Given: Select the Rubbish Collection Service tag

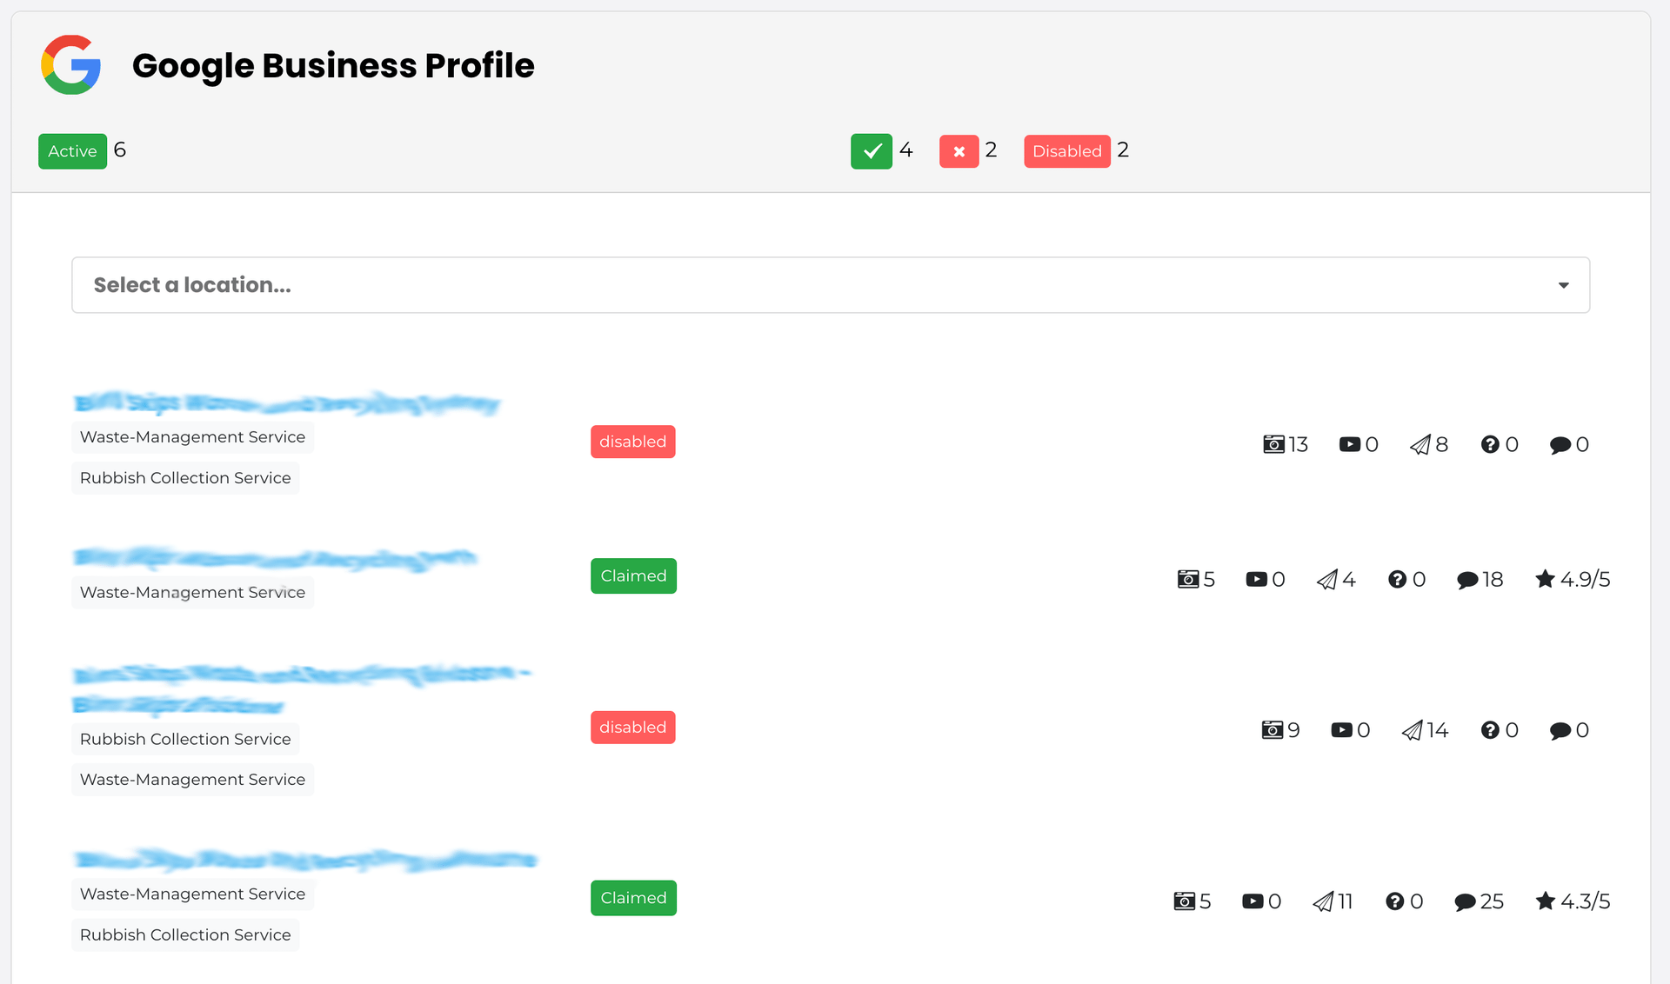Looking at the screenshot, I should point(185,477).
